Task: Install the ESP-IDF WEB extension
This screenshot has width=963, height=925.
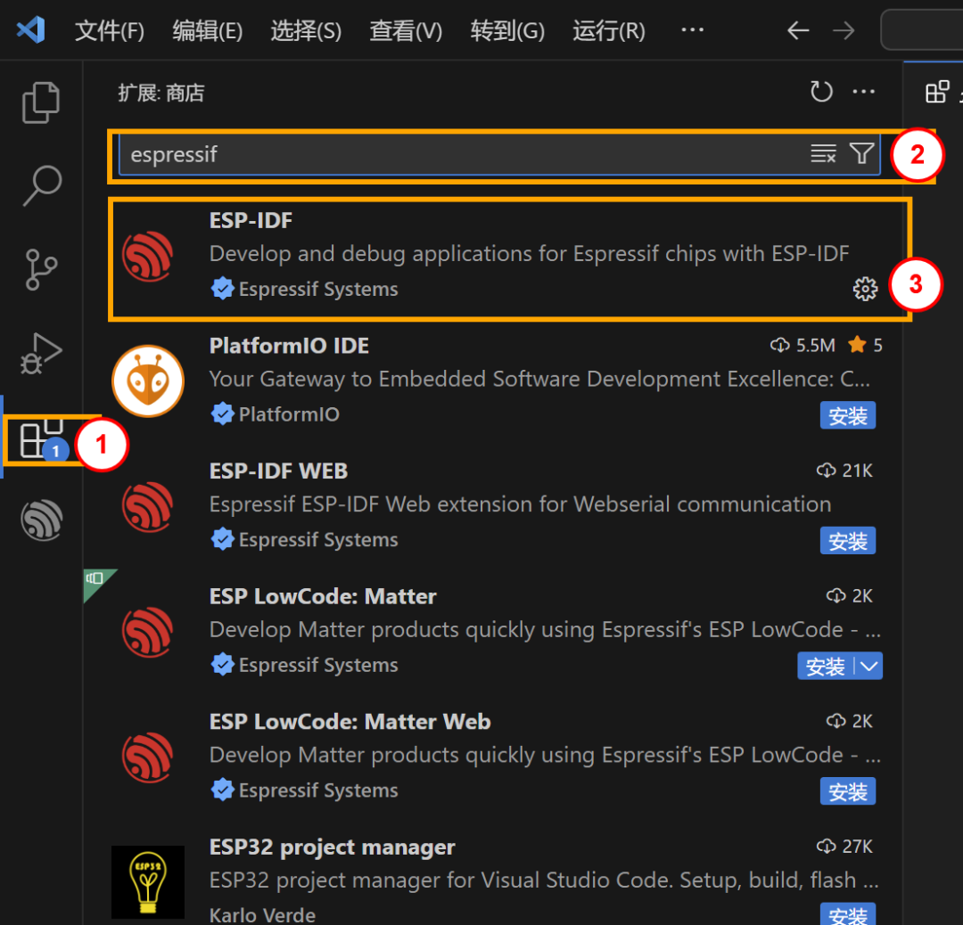Action: (847, 540)
